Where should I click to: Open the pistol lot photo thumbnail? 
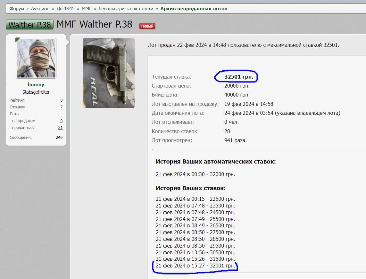click(x=109, y=73)
